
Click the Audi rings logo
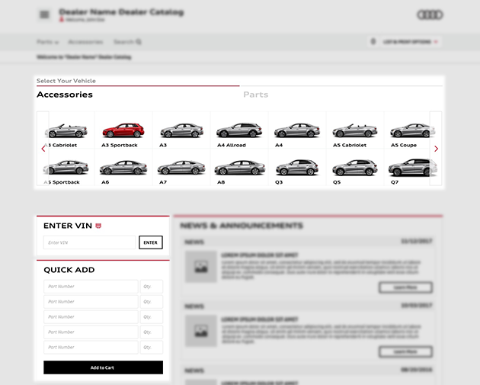[430, 14]
